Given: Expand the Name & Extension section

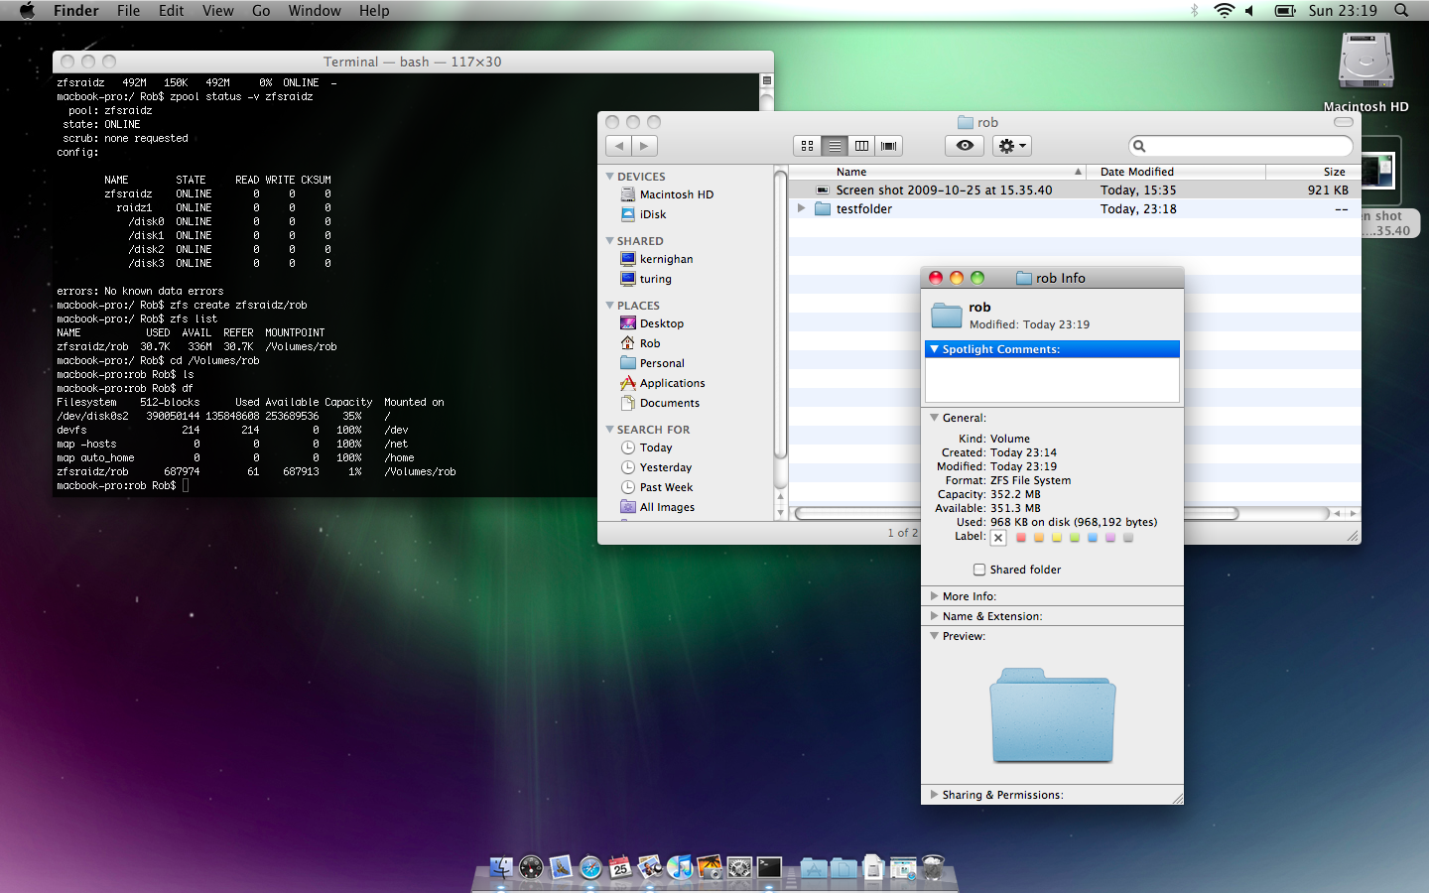Looking at the screenshot, I should 934,616.
